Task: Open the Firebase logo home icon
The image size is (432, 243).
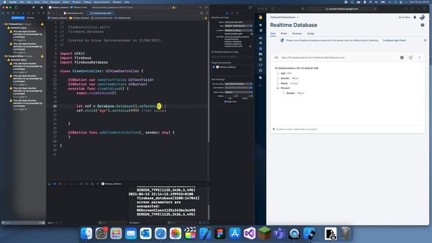Action: click(x=261, y=18)
